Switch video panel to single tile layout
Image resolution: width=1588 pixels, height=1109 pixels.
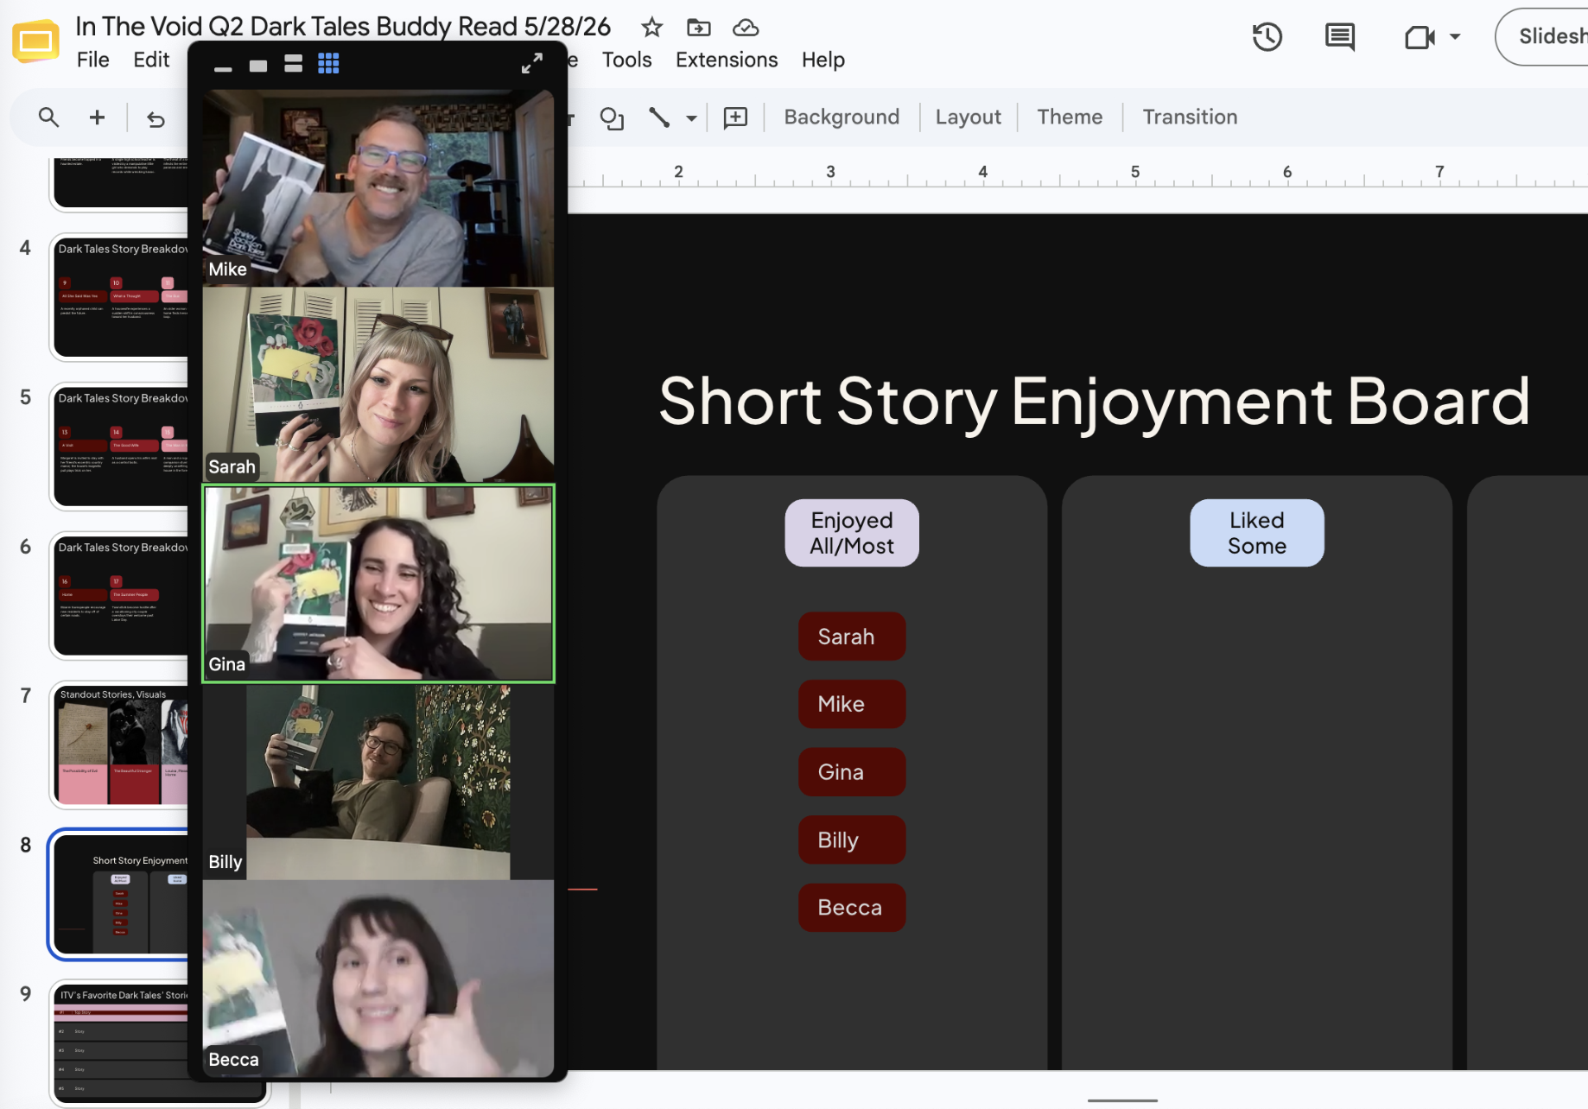pyautogui.click(x=258, y=66)
